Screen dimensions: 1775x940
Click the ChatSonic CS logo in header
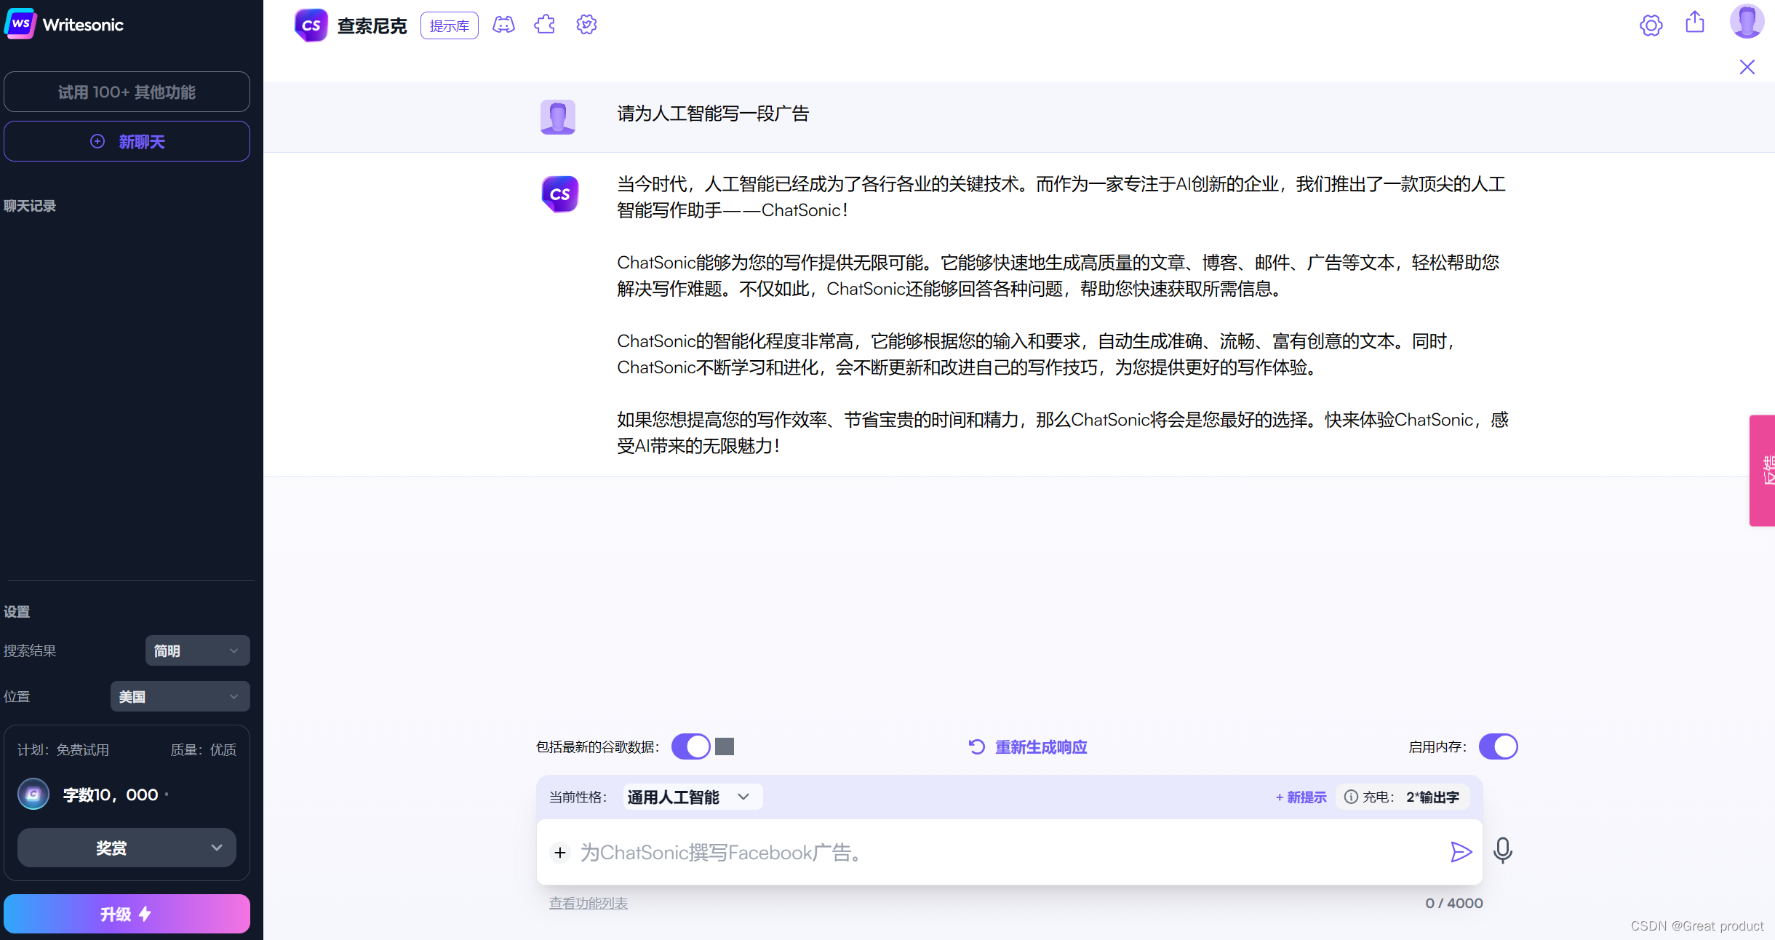click(x=311, y=25)
